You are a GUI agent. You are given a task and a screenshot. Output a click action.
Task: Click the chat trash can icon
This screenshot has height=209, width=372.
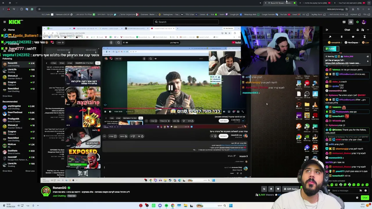(341, 37)
